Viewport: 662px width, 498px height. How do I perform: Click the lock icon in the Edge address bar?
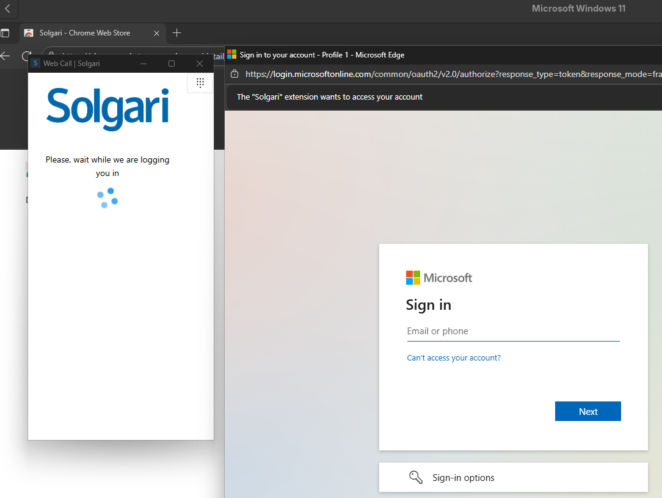point(235,74)
